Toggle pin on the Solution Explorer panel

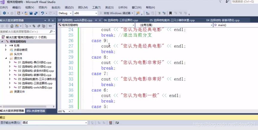tap(49, 20)
